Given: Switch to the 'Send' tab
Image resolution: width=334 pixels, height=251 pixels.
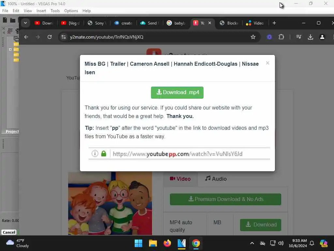Looking at the screenshot, I should (150, 23).
